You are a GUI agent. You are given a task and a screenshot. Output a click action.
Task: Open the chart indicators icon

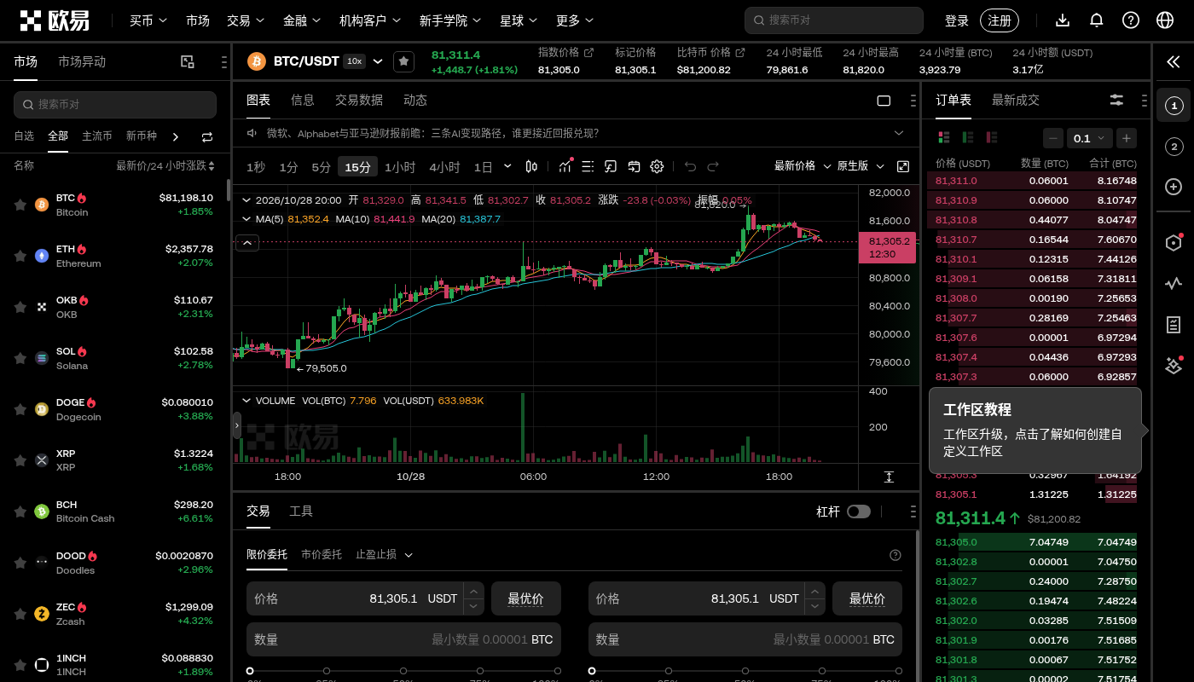pos(565,167)
